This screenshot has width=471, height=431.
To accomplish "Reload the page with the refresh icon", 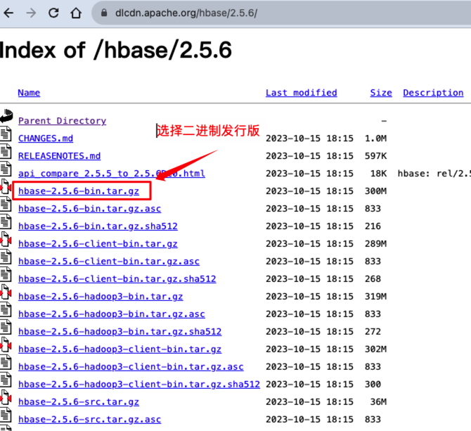I will 53,13.
